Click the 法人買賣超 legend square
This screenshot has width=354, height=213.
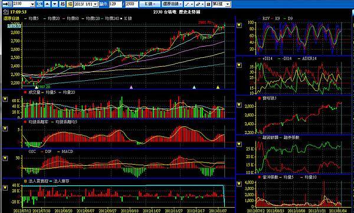click(x=25, y=181)
